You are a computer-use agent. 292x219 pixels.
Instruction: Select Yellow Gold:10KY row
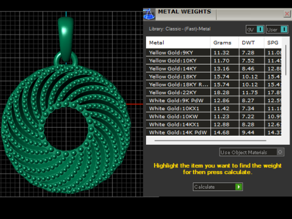[214, 61]
